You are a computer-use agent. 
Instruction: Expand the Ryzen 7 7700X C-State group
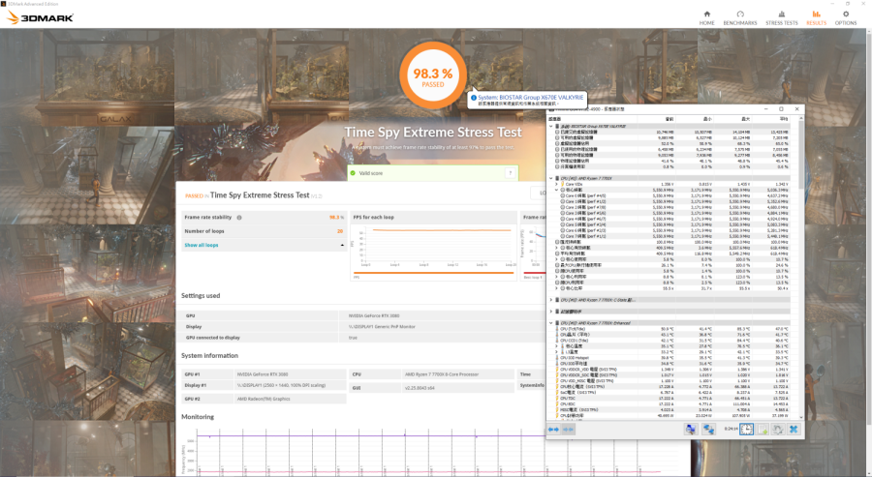pyautogui.click(x=551, y=300)
